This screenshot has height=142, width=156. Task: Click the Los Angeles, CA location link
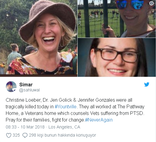[x=64, y=127]
